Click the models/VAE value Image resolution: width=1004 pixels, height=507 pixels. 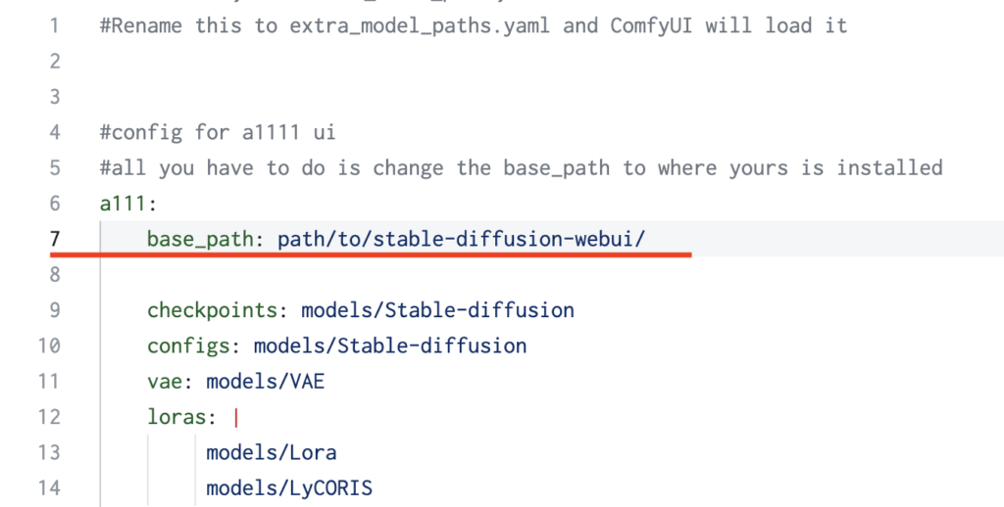click(x=265, y=382)
